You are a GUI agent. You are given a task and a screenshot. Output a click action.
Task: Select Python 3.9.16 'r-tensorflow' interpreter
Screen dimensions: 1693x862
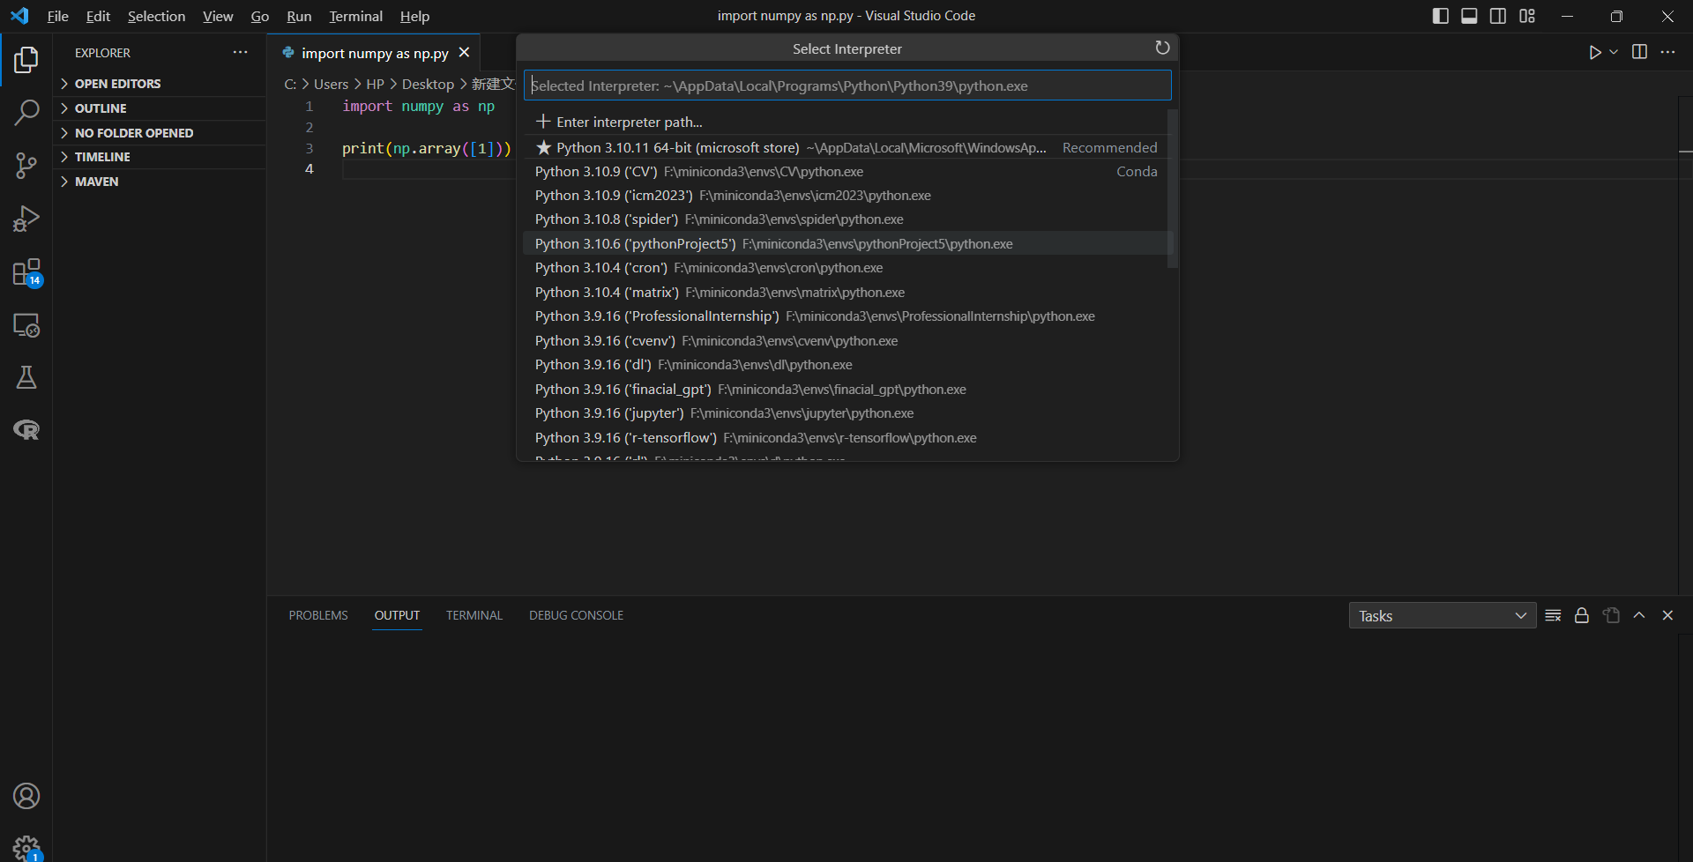pos(846,438)
